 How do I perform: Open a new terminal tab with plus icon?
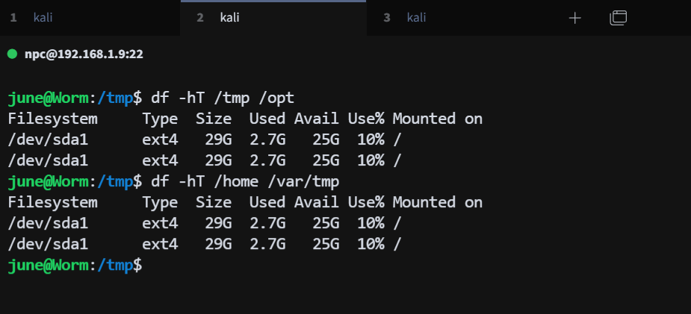[574, 18]
